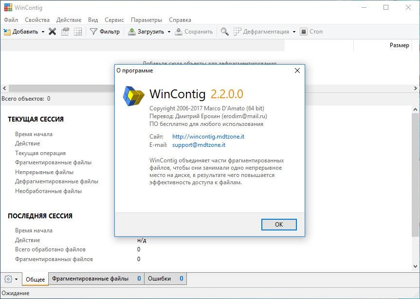Click the vertical scrollbar up arrow
Screen dimensions: 420x299
(x=416, y=109)
